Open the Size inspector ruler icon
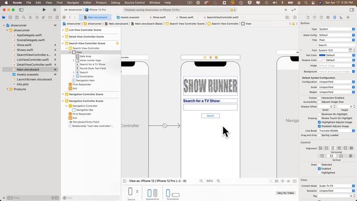This screenshot has width=357, height=201. (x=341, y=17)
